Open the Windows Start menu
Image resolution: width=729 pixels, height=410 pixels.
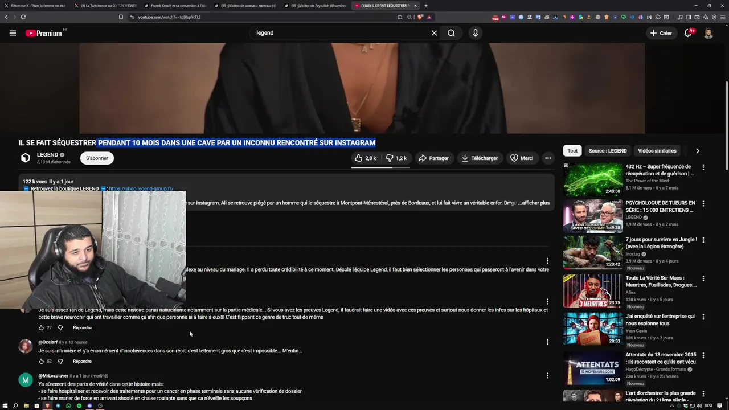5,406
